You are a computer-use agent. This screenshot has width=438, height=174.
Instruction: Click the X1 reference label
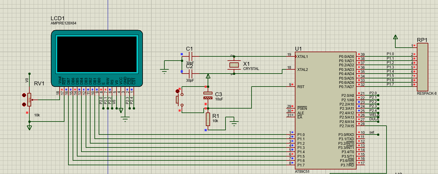[x=246, y=64]
